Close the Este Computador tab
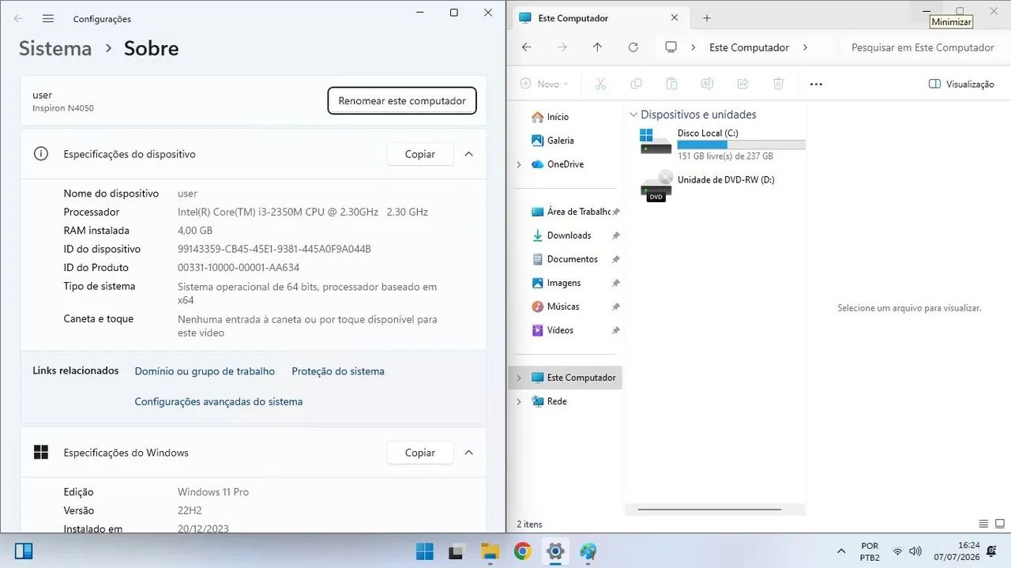Viewport: 1011px width, 568px height. 675,17
